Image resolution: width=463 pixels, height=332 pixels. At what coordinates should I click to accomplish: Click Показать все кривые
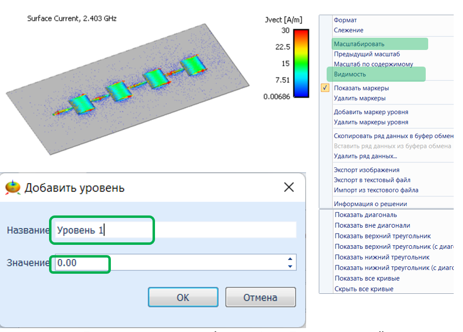(x=367, y=278)
